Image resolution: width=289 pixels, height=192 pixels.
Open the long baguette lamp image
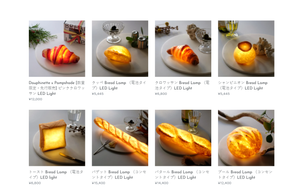point(120,138)
